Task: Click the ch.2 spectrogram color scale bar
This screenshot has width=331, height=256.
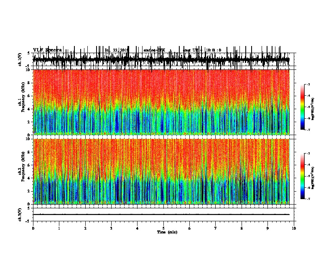Action: click(x=302, y=176)
